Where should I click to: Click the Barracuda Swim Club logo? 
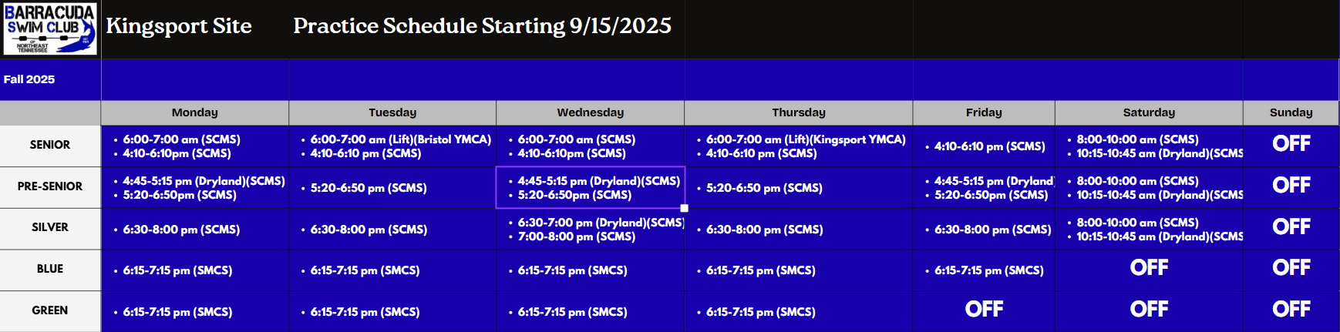[50, 29]
